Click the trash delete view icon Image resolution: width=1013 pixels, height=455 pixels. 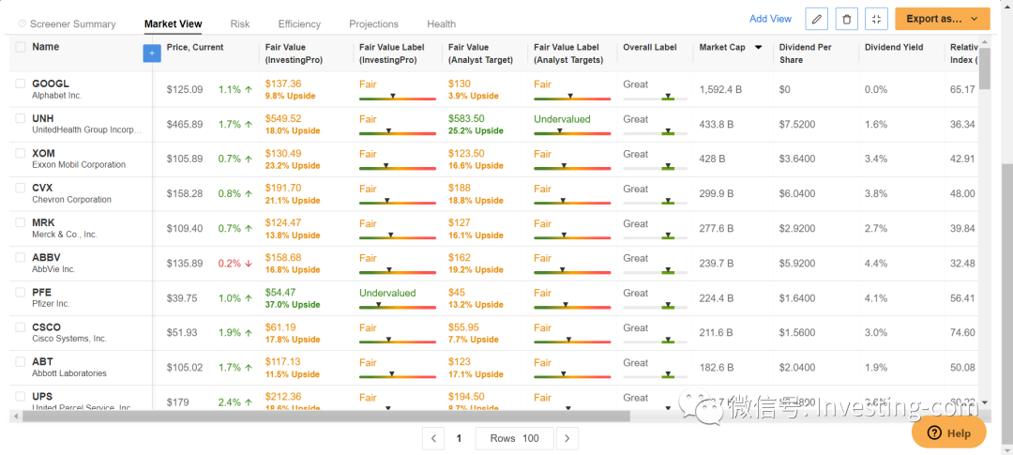(846, 19)
